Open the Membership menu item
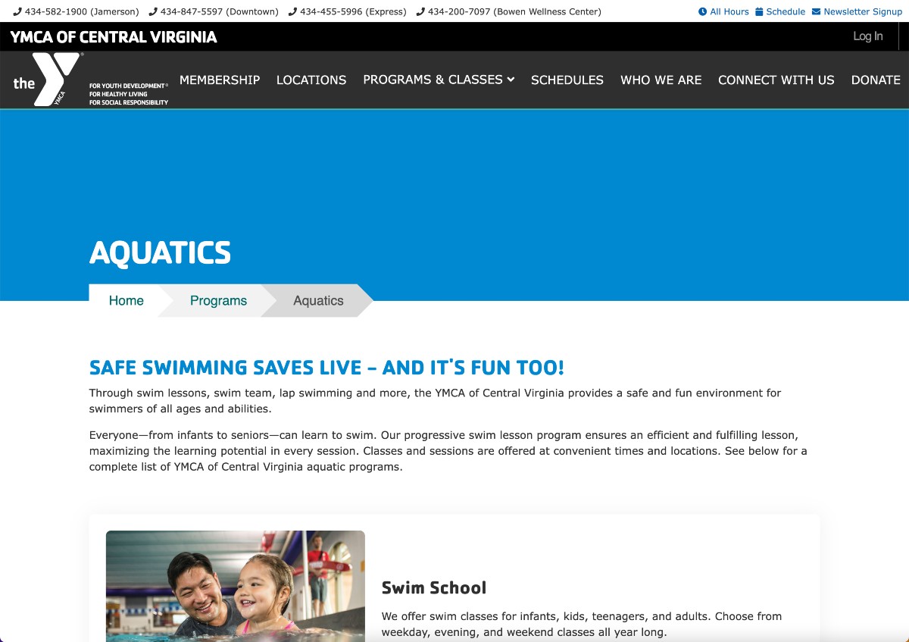This screenshot has height=642, width=909. [220, 80]
